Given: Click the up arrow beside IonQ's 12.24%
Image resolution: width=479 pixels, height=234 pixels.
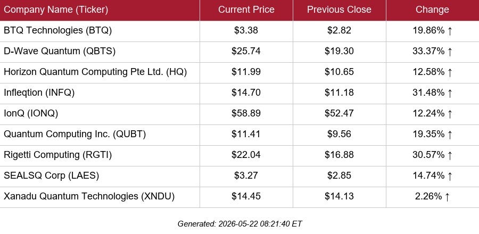Looking at the screenshot, I should tap(449, 114).
